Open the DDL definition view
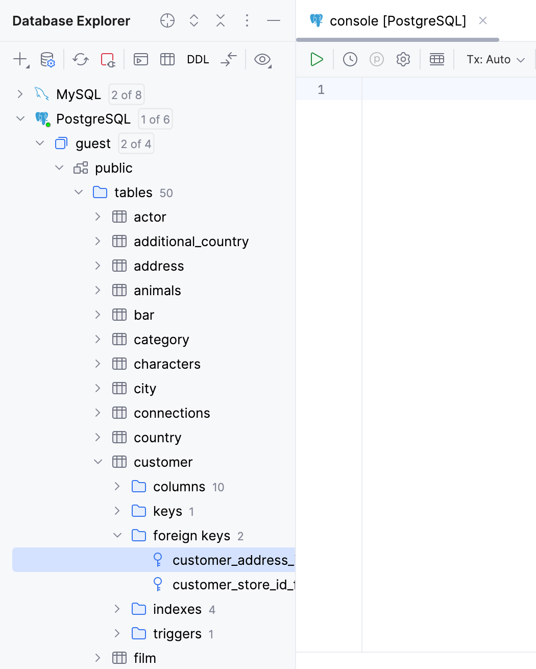 198,59
